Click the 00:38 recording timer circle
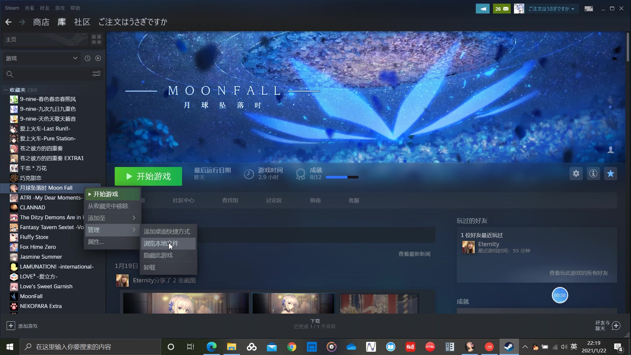This screenshot has height=355, width=631. pyautogui.click(x=560, y=295)
